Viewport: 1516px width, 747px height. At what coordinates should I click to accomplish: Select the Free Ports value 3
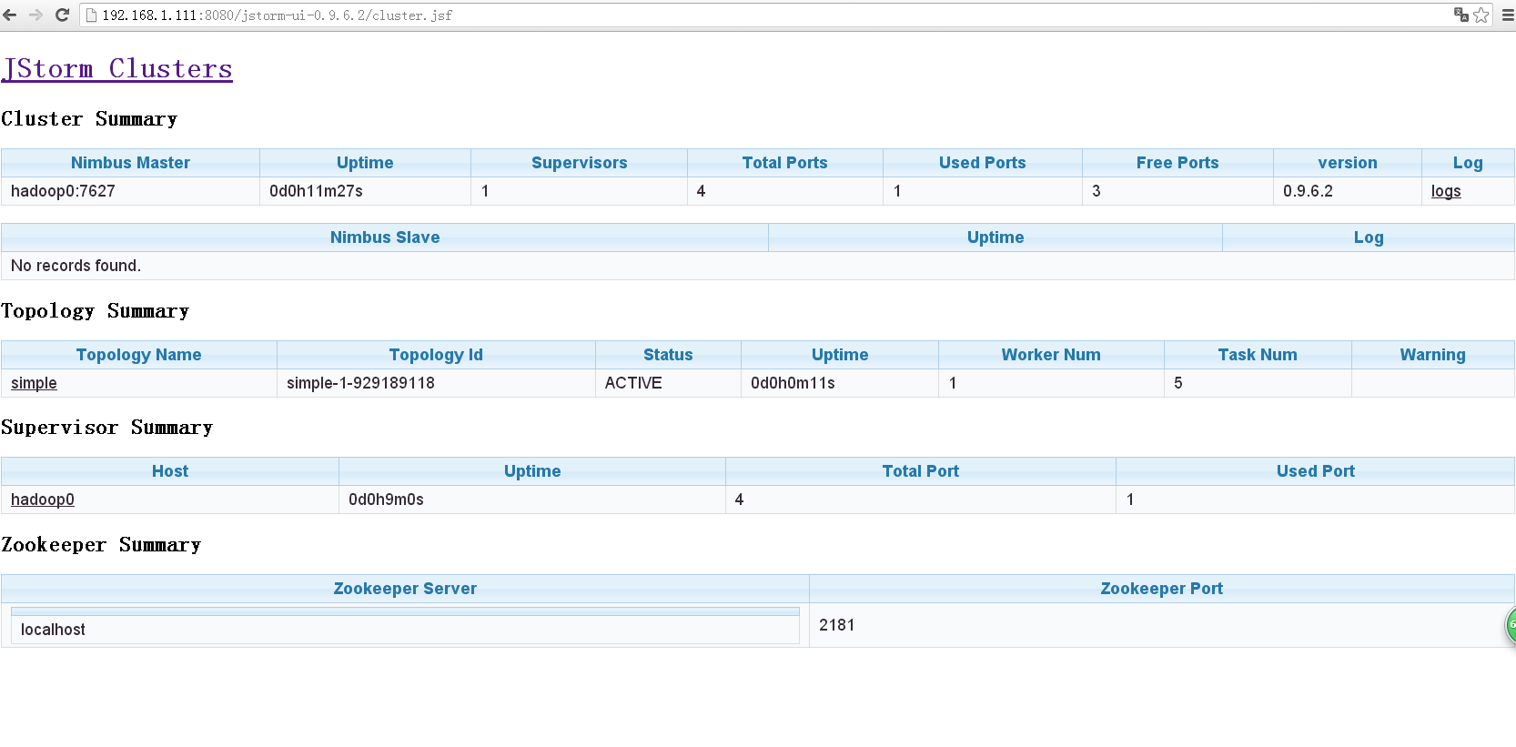(1097, 191)
